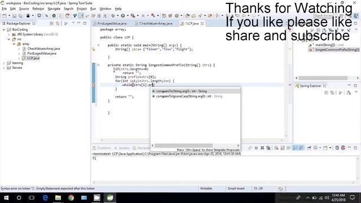Open Package Explorer view menu arrow
The image size is (361, 203).
[x=73, y=23]
